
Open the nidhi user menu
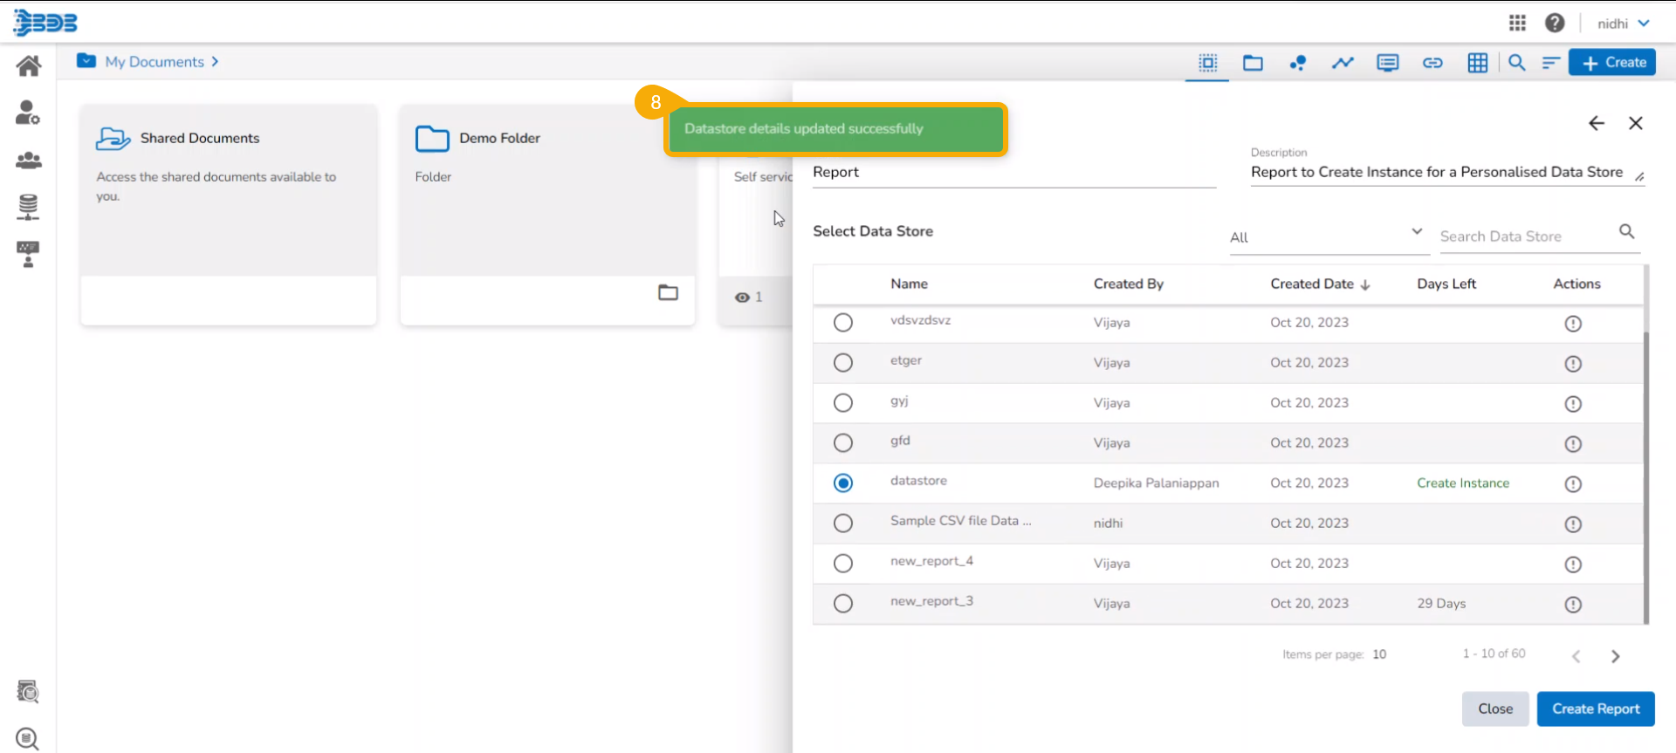(x=1623, y=24)
